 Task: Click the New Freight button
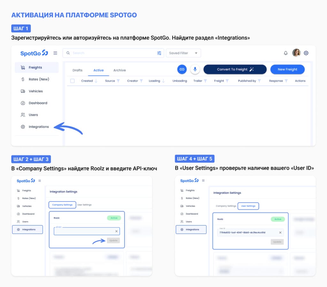[287, 69]
